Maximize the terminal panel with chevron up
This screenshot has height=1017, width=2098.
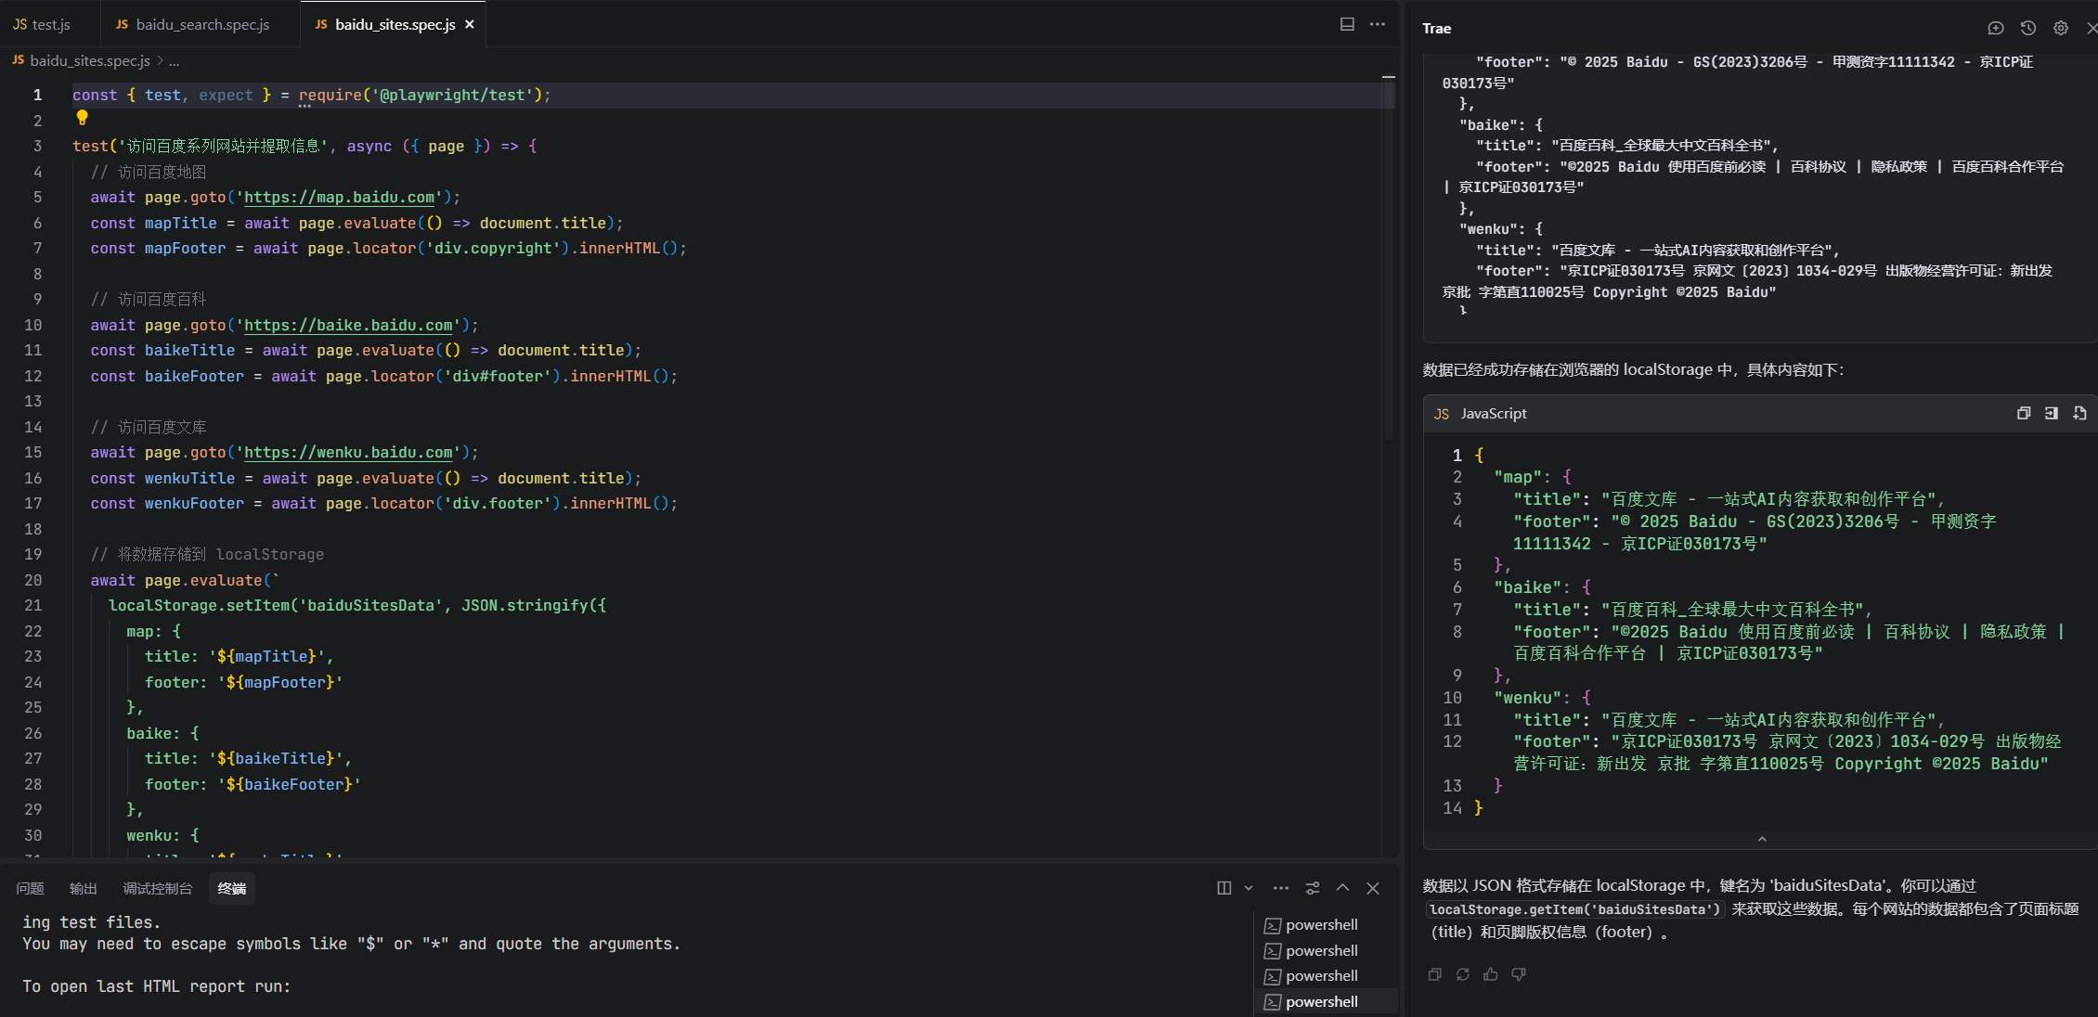coord(1343,888)
